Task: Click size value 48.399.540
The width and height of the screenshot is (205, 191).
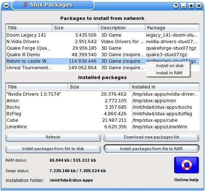Action: tap(84, 55)
